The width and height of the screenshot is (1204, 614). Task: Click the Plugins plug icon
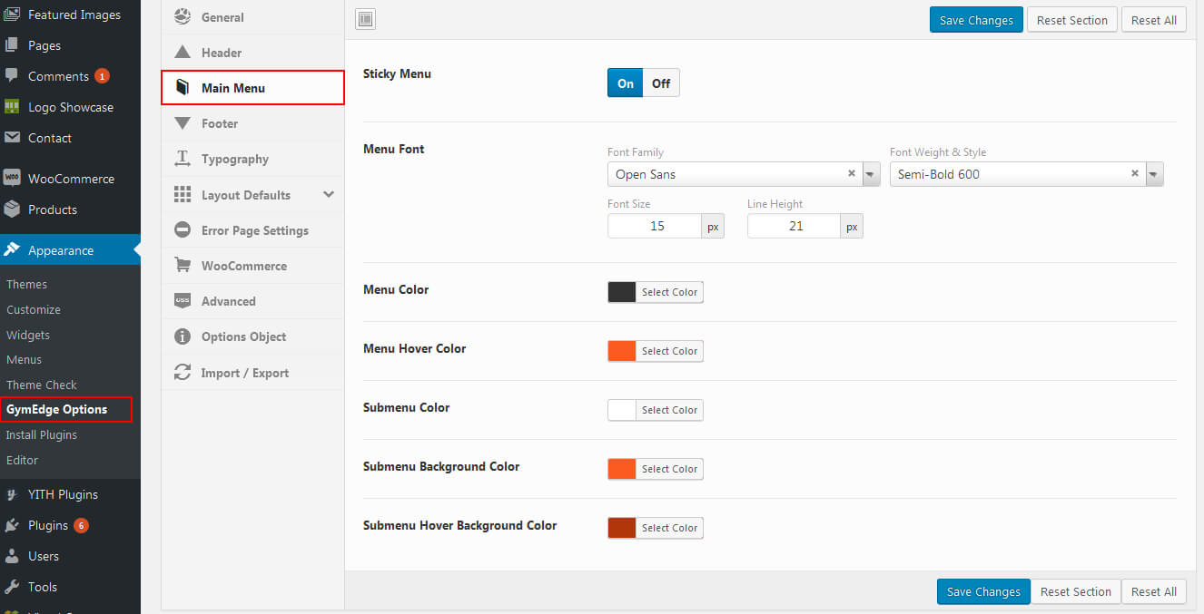click(x=12, y=525)
